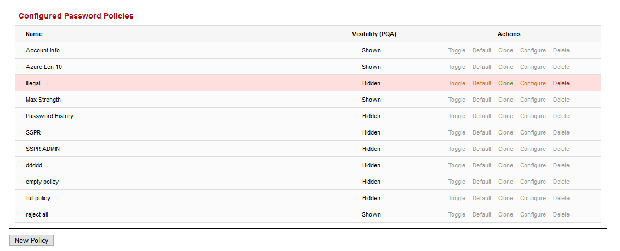Screen dimensions: 620x251
Task: Click the Name column header
Action: point(34,34)
